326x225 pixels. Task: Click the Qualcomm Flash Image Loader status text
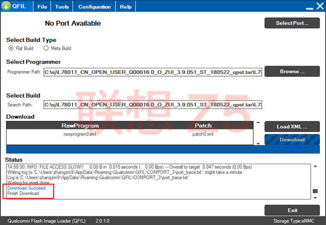click(47, 221)
